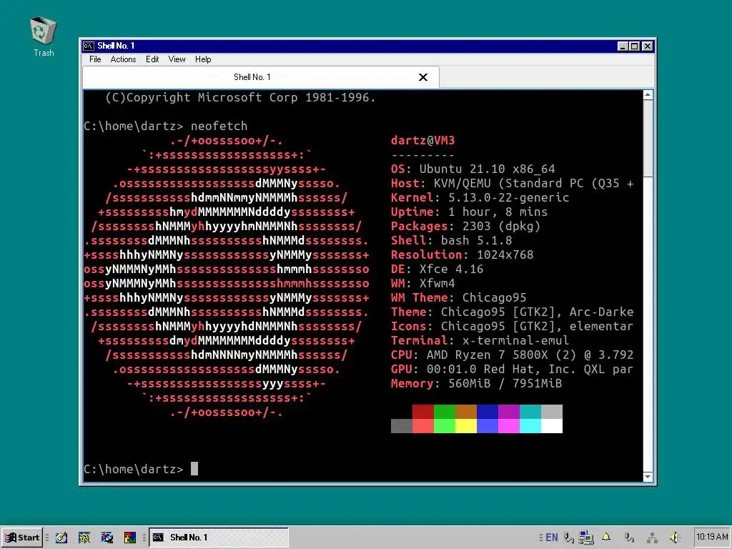
Task: Click the second phone tray icon after the bell
Action: pyautogui.click(x=629, y=538)
